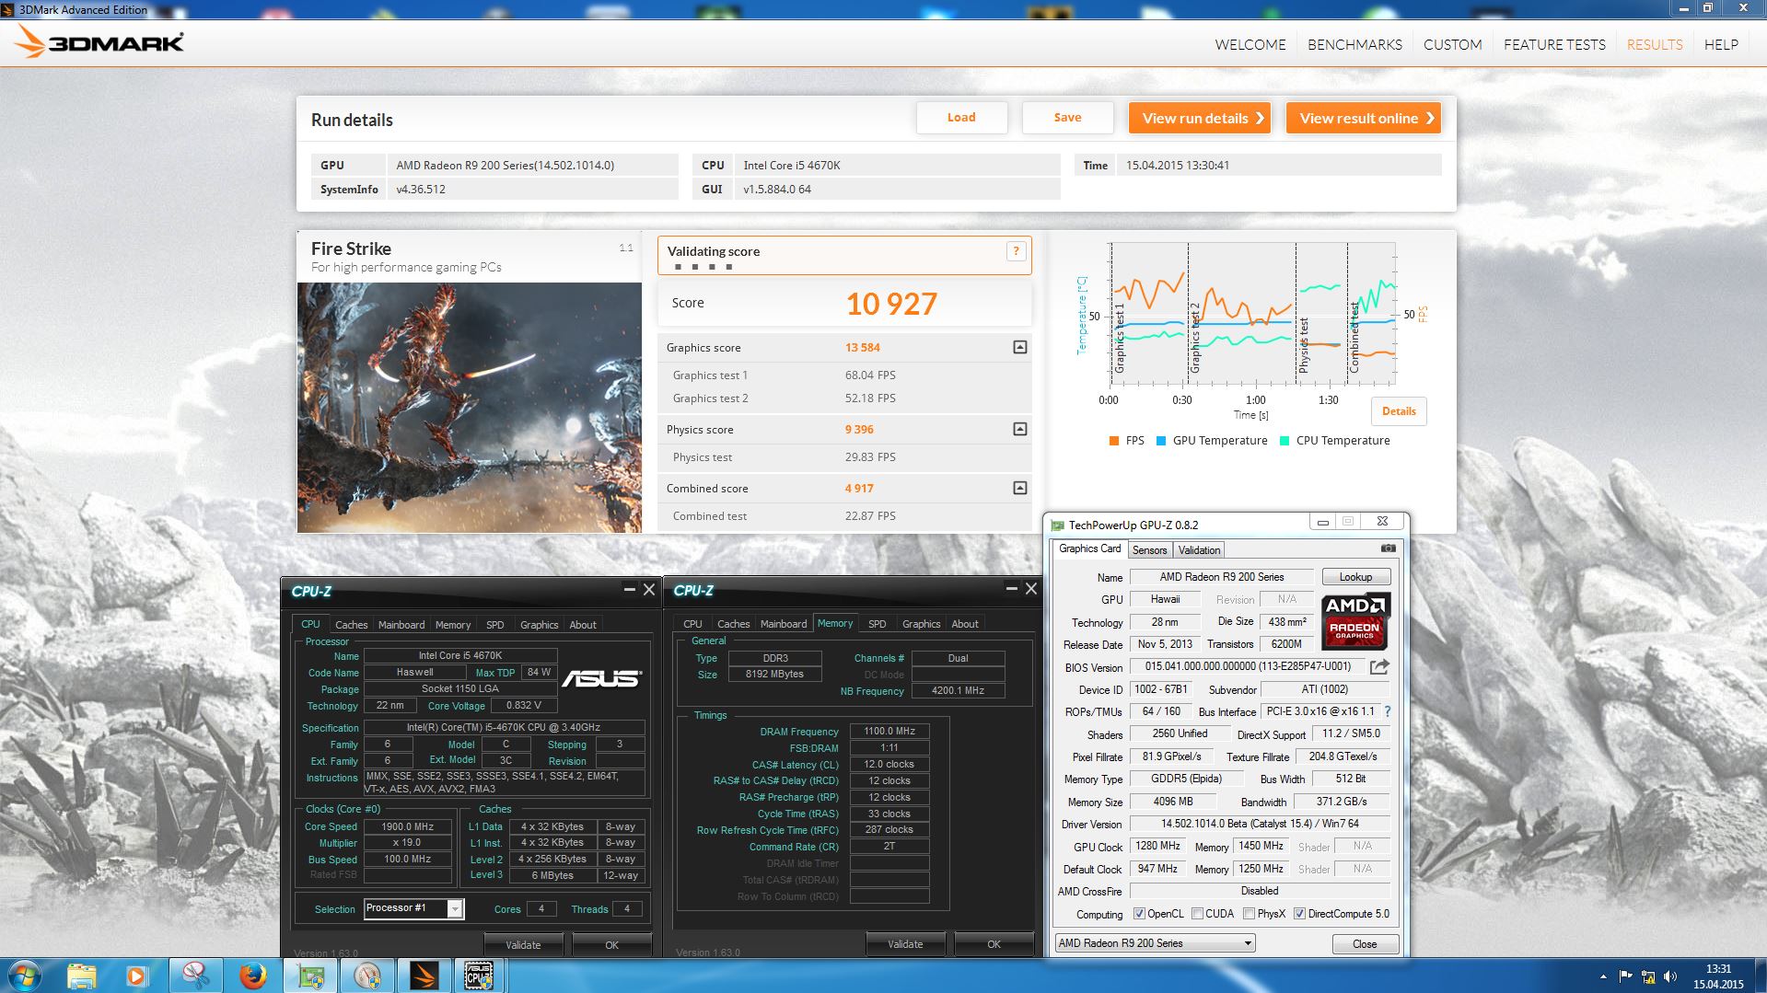The image size is (1767, 993).
Task: Open network icon in system tray
Action: 1648,976
